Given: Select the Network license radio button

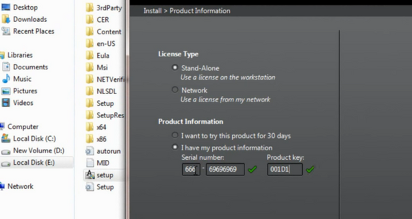Looking at the screenshot, I should click(x=175, y=90).
